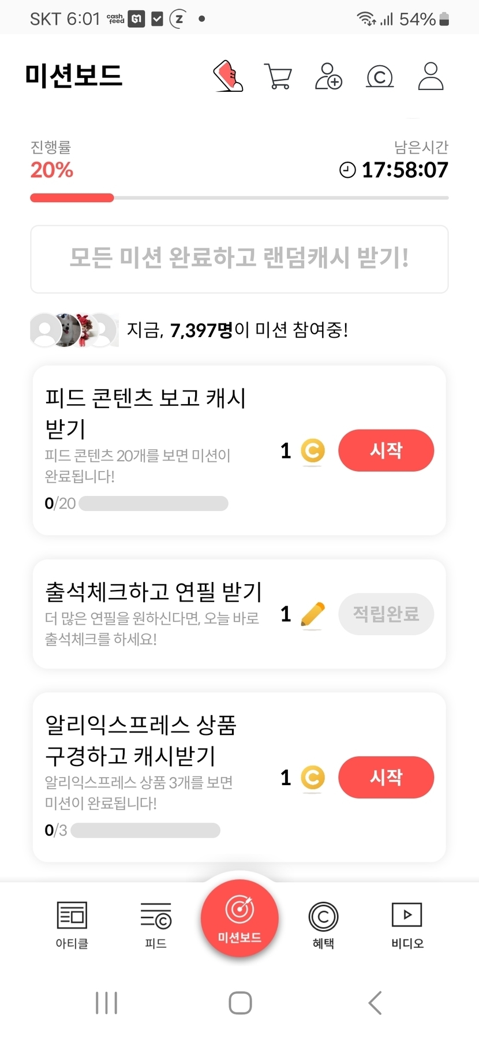Tap the pencil reward icon
The image size is (479, 1038).
click(313, 614)
